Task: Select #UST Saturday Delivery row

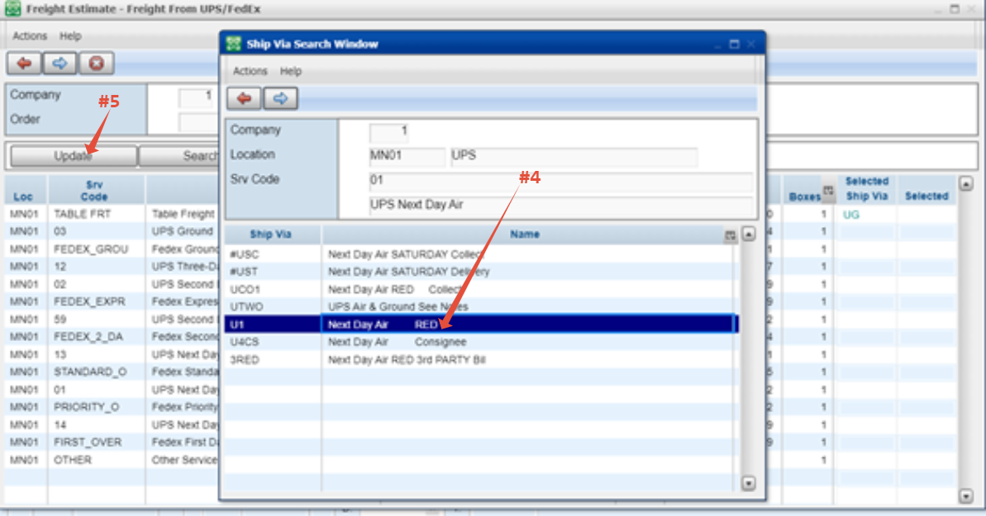Action: coord(481,272)
